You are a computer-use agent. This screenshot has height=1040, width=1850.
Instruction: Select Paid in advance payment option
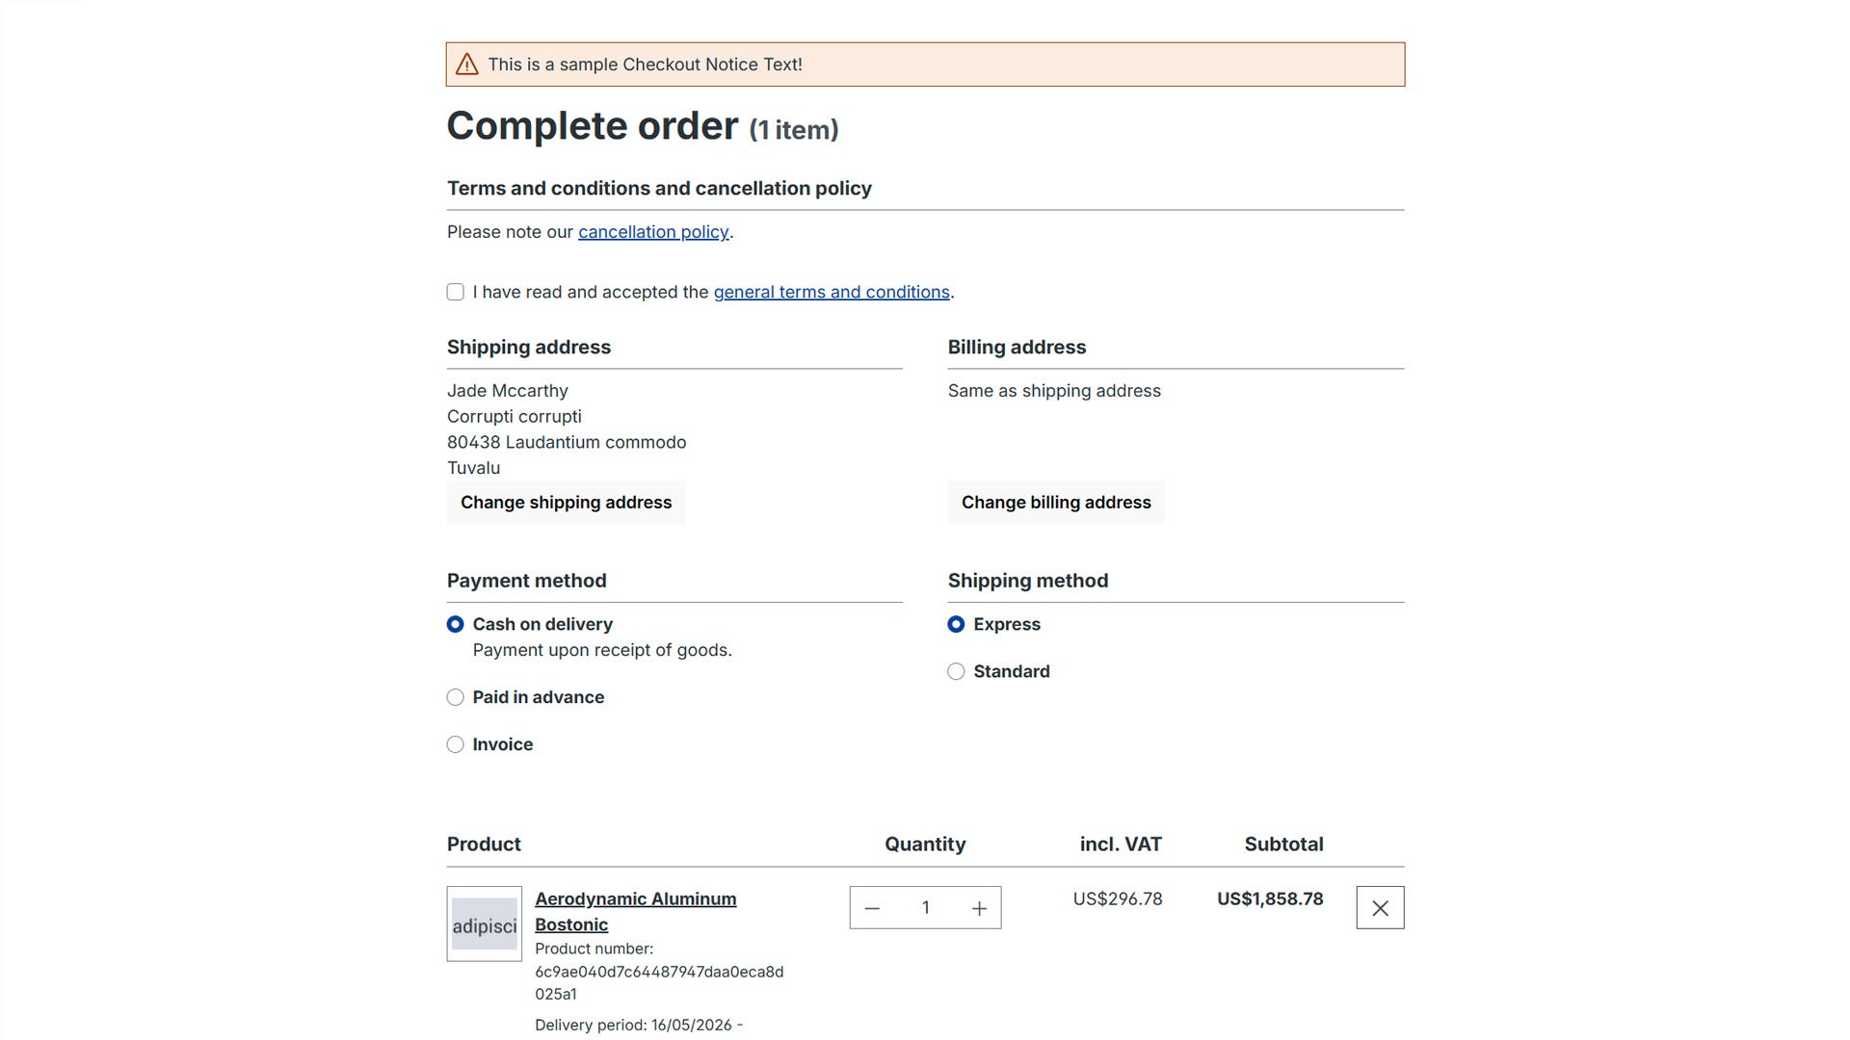click(x=456, y=697)
